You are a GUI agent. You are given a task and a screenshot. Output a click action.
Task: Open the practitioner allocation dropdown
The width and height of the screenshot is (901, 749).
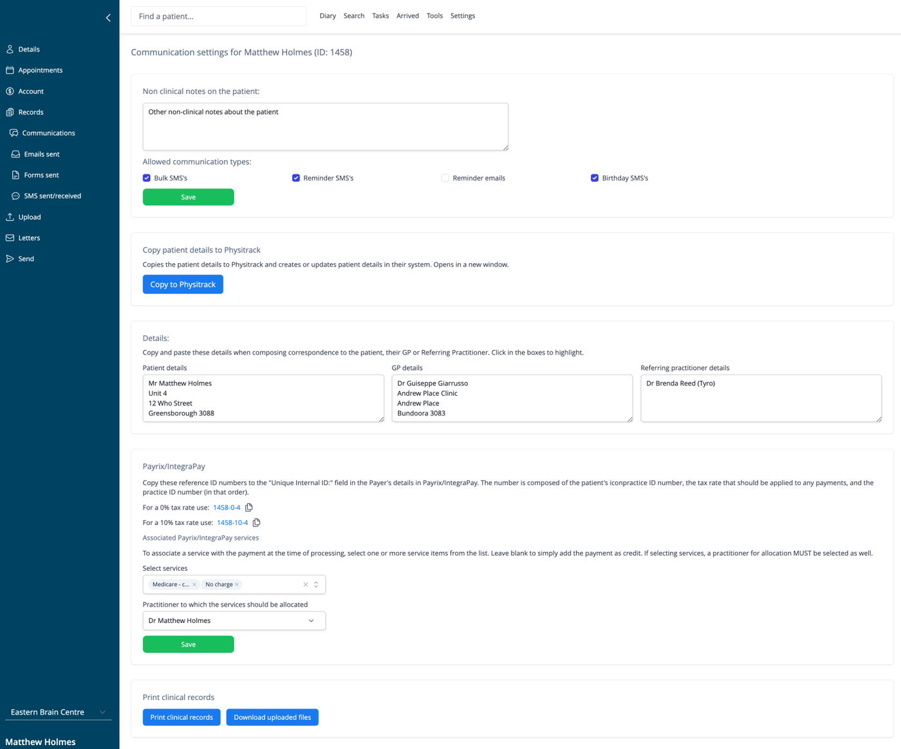[234, 620]
